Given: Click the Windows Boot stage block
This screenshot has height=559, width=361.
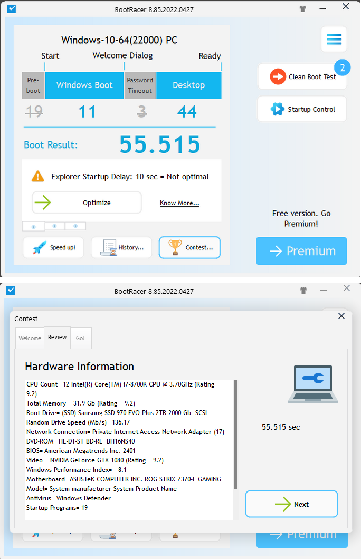Looking at the screenshot, I should click(x=84, y=85).
